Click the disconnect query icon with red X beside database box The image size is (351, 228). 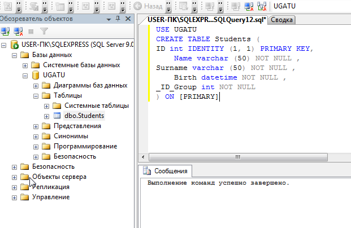tap(249, 6)
